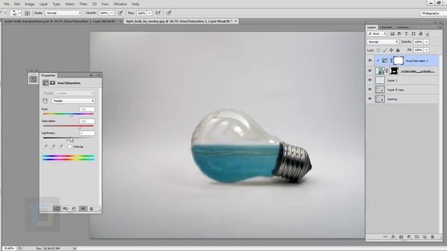Toggle the Brush panel icon in options bar
The image size is (447, 251).
(27, 13)
